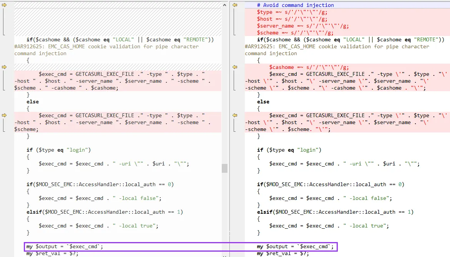
Task: Click copy-to-left arrow beside right else-branch $exec_cmd
Action: click(235, 115)
